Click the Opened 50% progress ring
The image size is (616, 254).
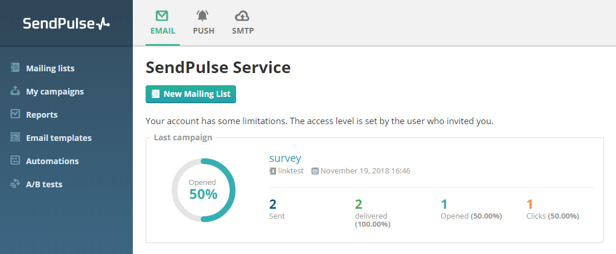(203, 190)
